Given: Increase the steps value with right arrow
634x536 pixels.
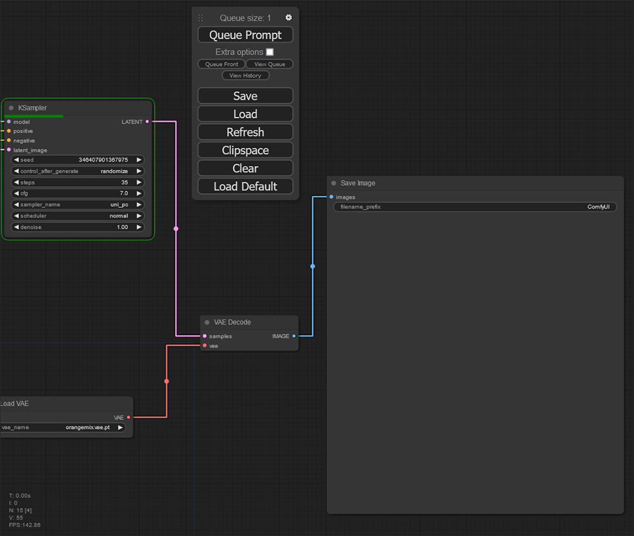Looking at the screenshot, I should [x=139, y=182].
